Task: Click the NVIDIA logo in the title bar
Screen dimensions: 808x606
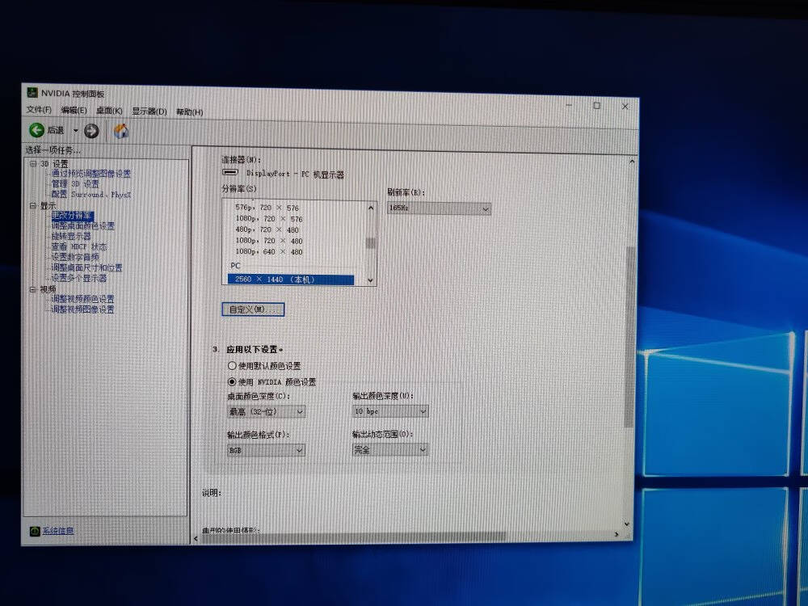Action: [32, 93]
